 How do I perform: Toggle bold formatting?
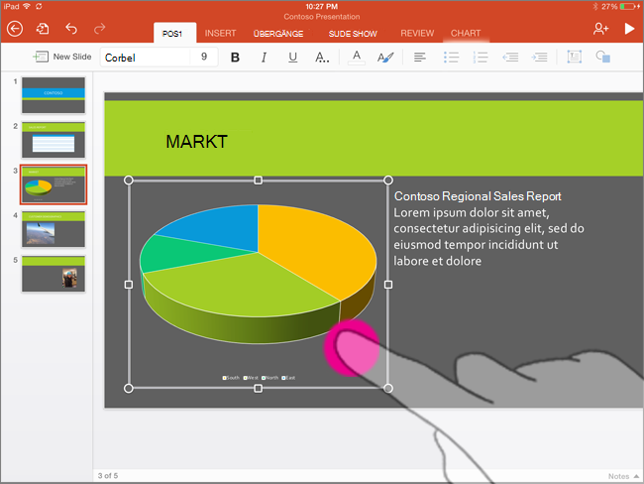point(235,58)
